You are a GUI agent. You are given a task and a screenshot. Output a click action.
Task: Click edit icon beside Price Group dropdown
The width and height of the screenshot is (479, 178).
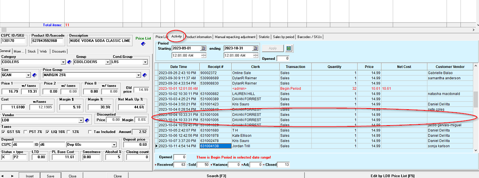click(x=144, y=75)
